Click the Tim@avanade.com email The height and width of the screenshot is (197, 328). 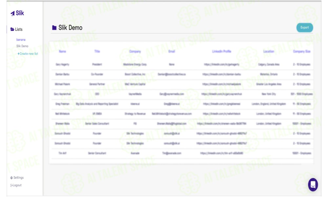click(x=172, y=153)
